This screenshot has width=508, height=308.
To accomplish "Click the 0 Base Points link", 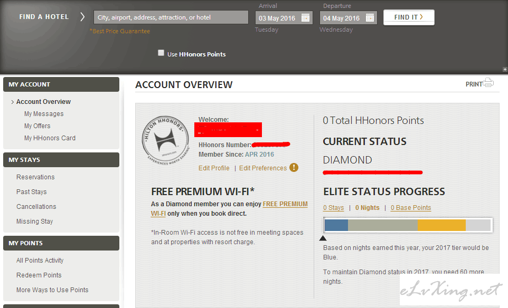I will coord(410,208).
